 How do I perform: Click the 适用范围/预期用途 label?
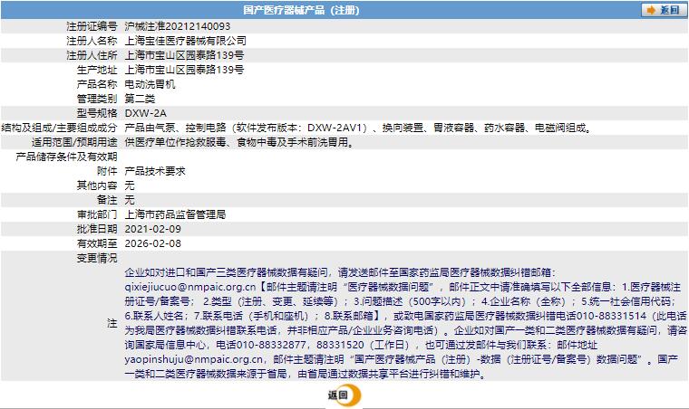click(x=74, y=142)
